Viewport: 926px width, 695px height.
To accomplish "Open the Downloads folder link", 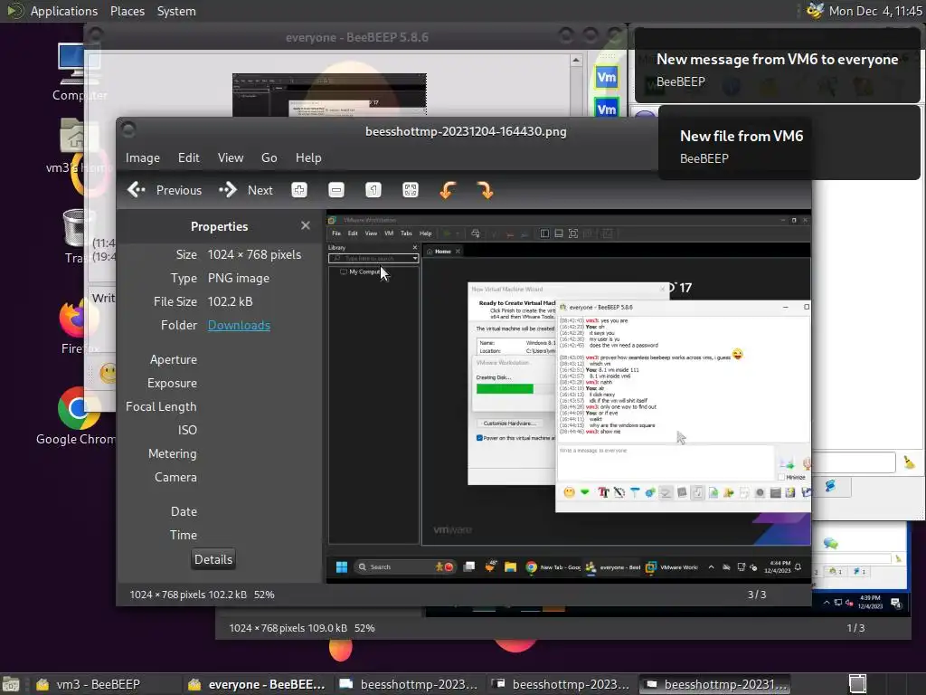I will pyautogui.click(x=239, y=325).
